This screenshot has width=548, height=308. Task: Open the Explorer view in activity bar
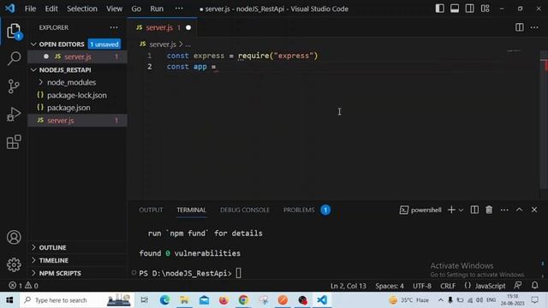14,32
